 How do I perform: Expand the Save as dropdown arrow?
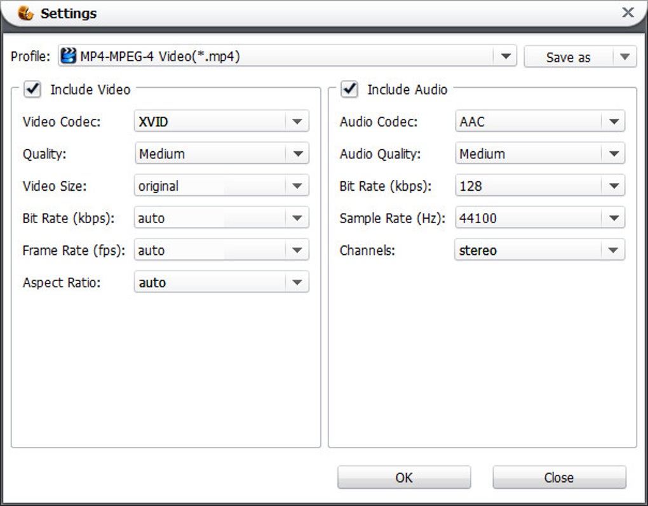pyautogui.click(x=624, y=57)
